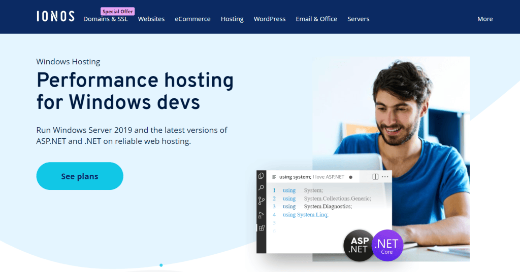
Task: Click the Windows Hosting label
Action: coord(68,62)
